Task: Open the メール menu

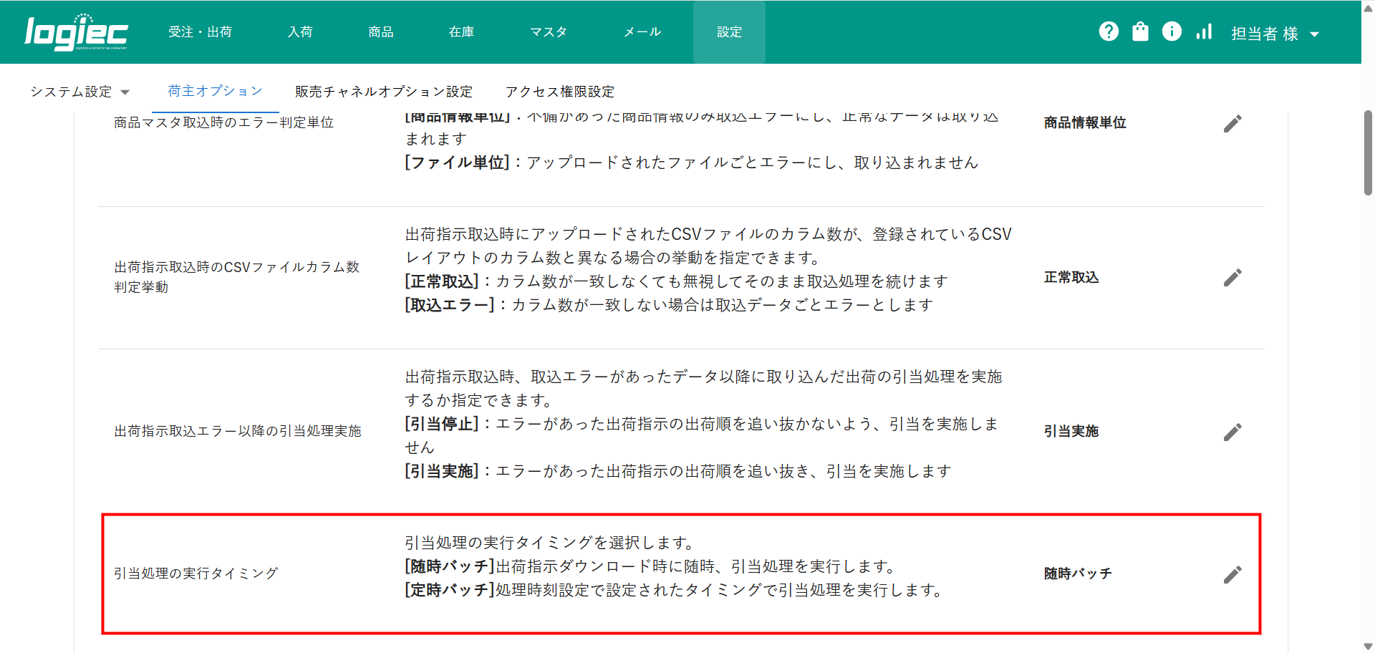Action: click(642, 32)
